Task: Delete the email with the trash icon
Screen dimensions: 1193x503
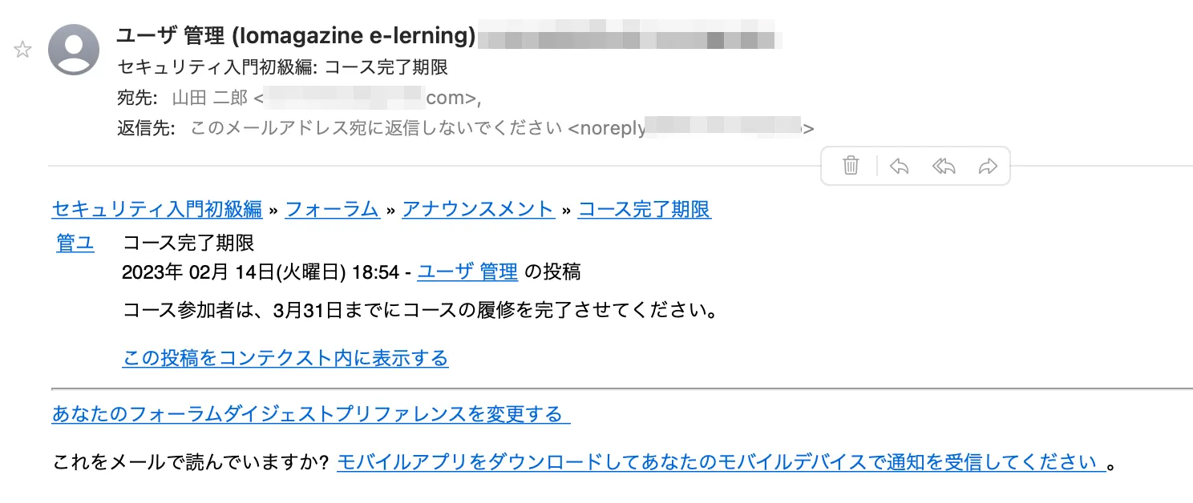Action: point(851,166)
